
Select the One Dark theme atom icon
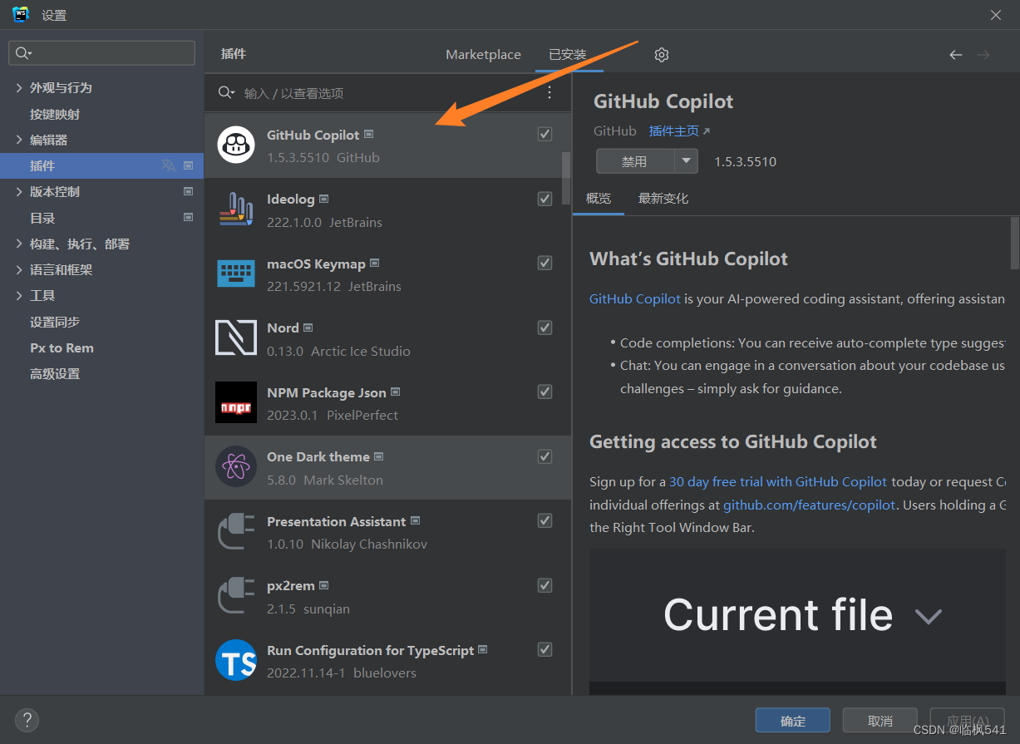click(x=236, y=466)
